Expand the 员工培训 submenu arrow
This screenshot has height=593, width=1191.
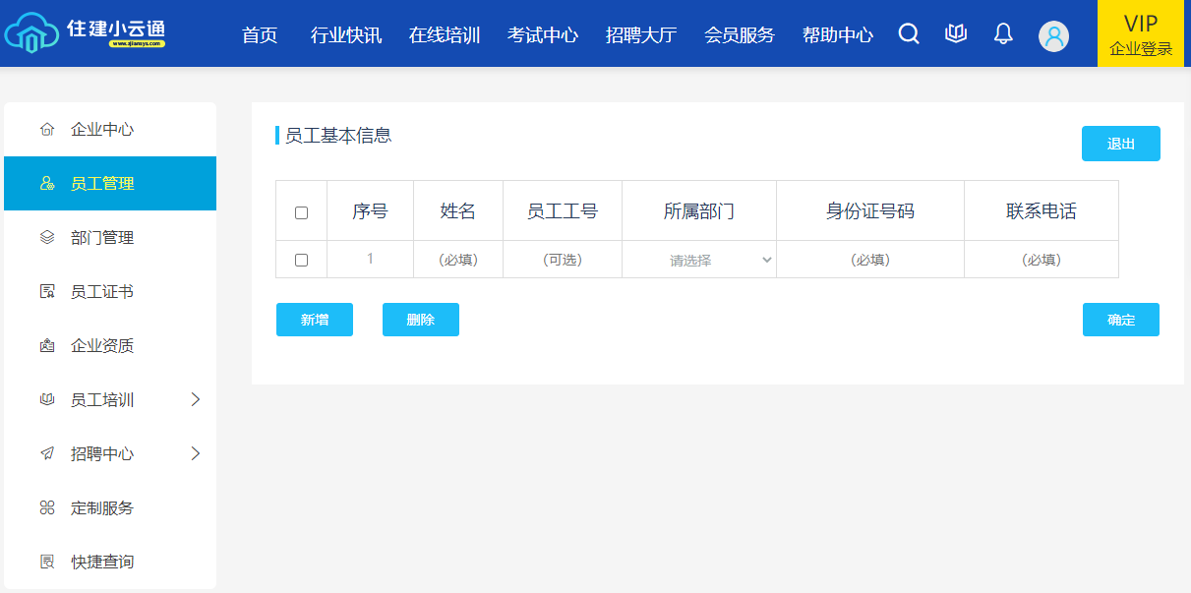pos(195,399)
